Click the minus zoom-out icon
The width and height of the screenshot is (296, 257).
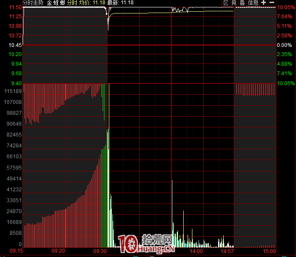[x=272, y=3]
